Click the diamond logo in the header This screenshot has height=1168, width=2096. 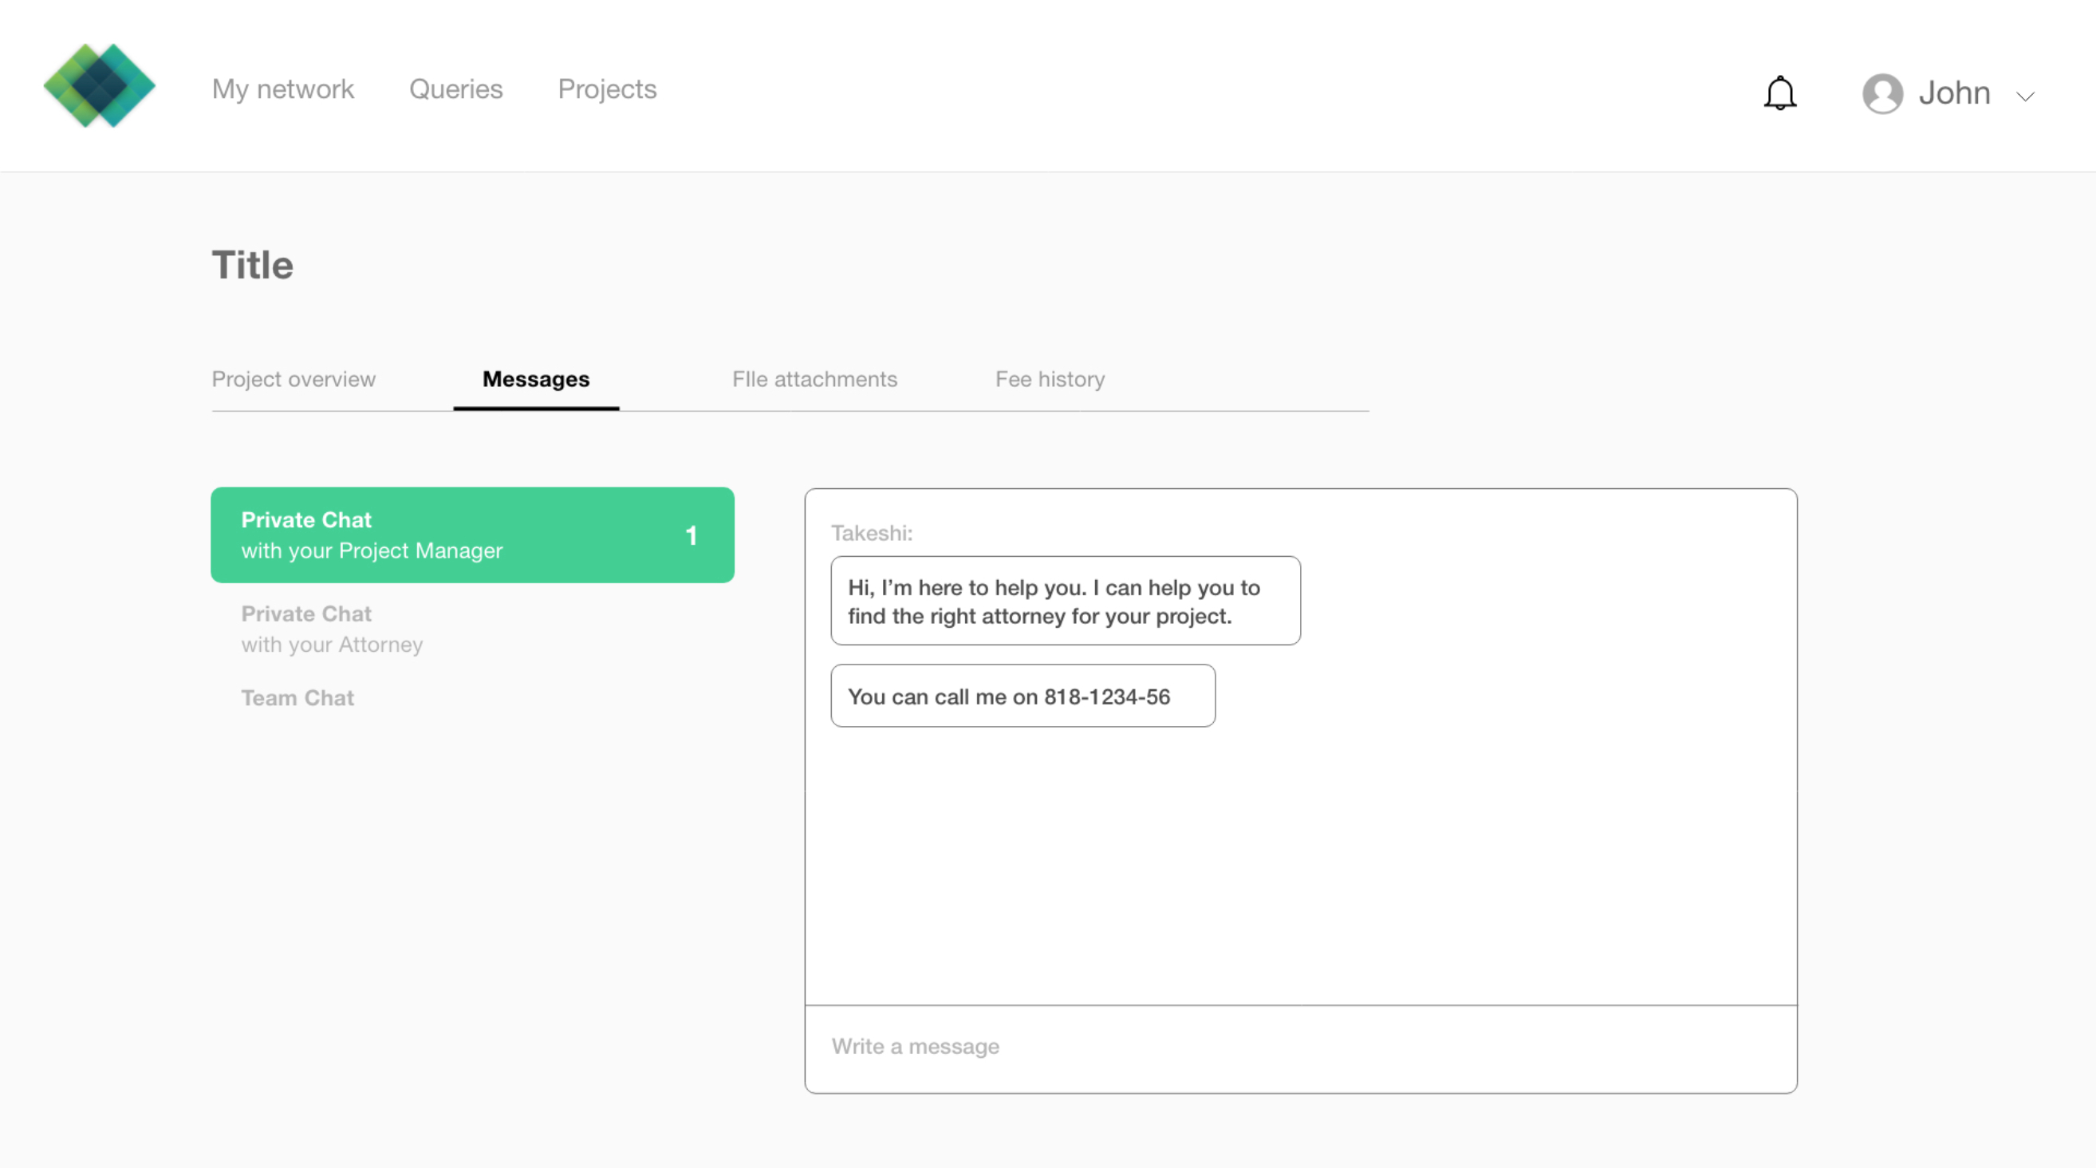pyautogui.click(x=99, y=85)
